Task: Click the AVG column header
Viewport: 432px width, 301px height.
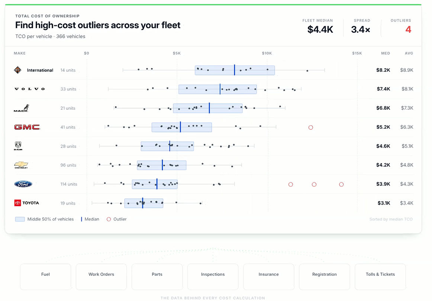Action: [409, 53]
